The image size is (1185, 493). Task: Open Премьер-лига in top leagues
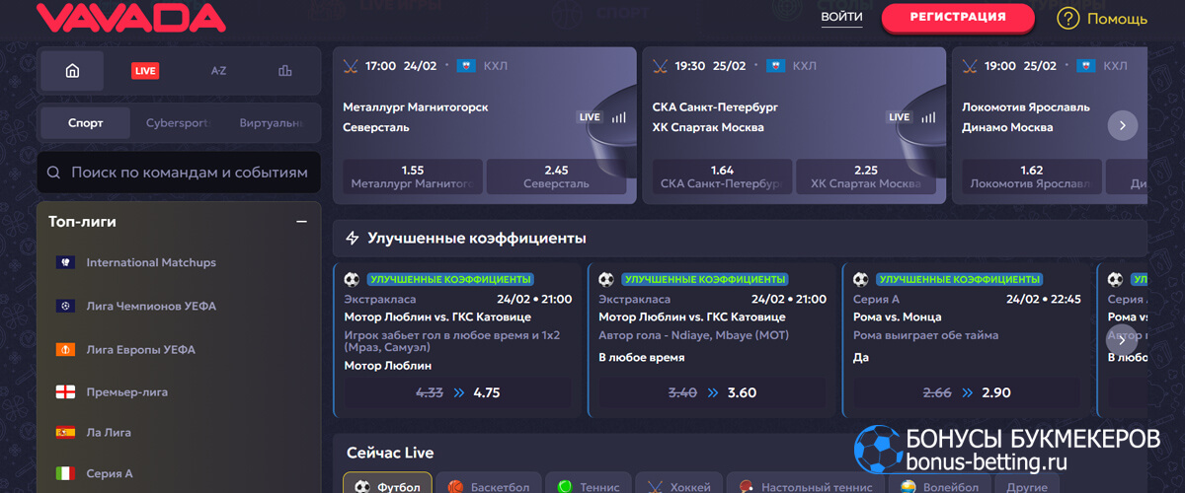click(127, 391)
